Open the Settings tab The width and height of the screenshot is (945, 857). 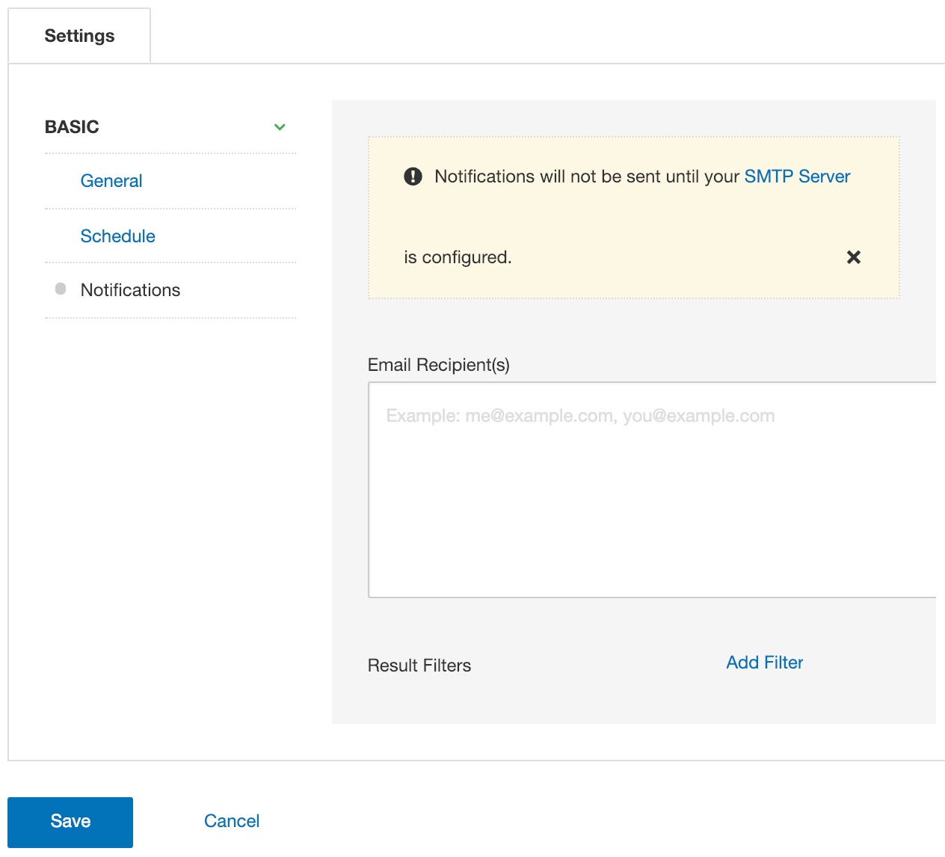[x=79, y=36]
